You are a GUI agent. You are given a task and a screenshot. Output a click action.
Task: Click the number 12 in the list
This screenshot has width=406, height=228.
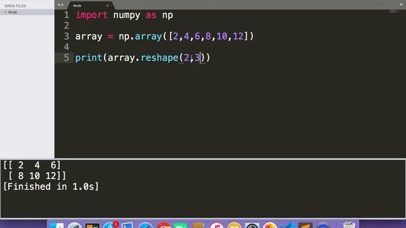pos(239,36)
